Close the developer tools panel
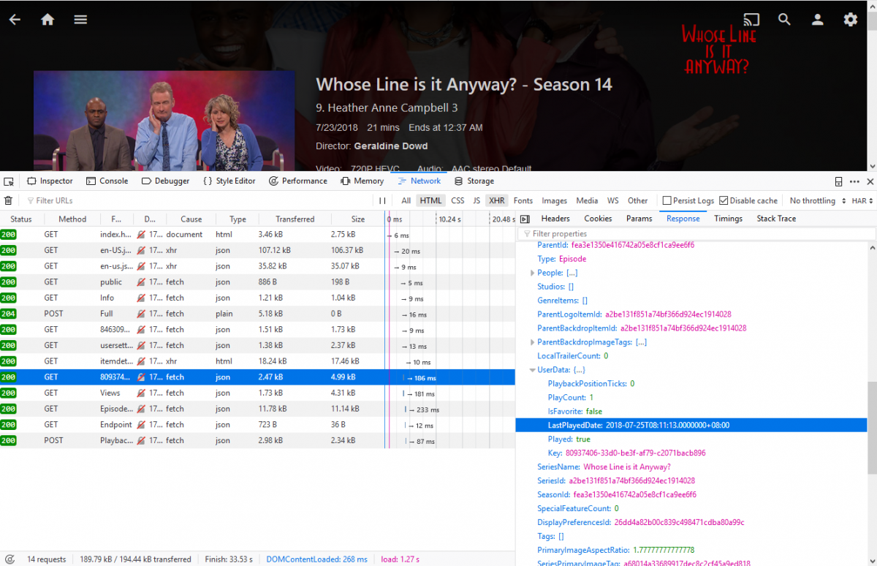 click(870, 181)
